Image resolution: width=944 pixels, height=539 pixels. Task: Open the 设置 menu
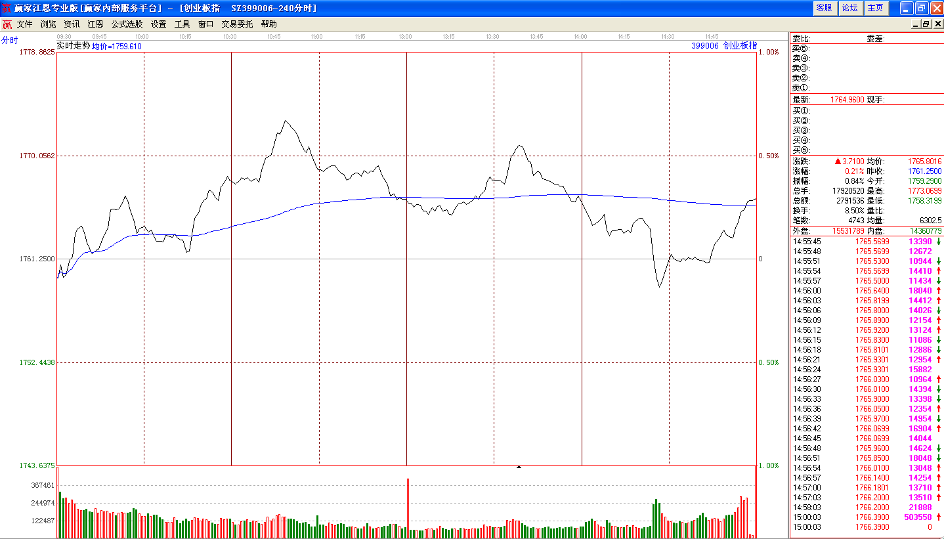(158, 24)
